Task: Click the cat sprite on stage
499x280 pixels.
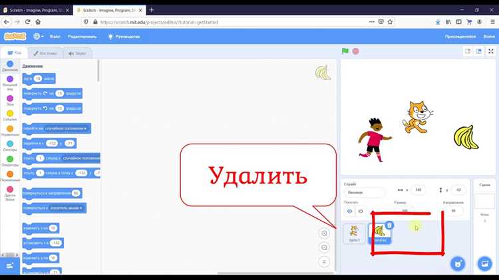Action: coord(417,117)
